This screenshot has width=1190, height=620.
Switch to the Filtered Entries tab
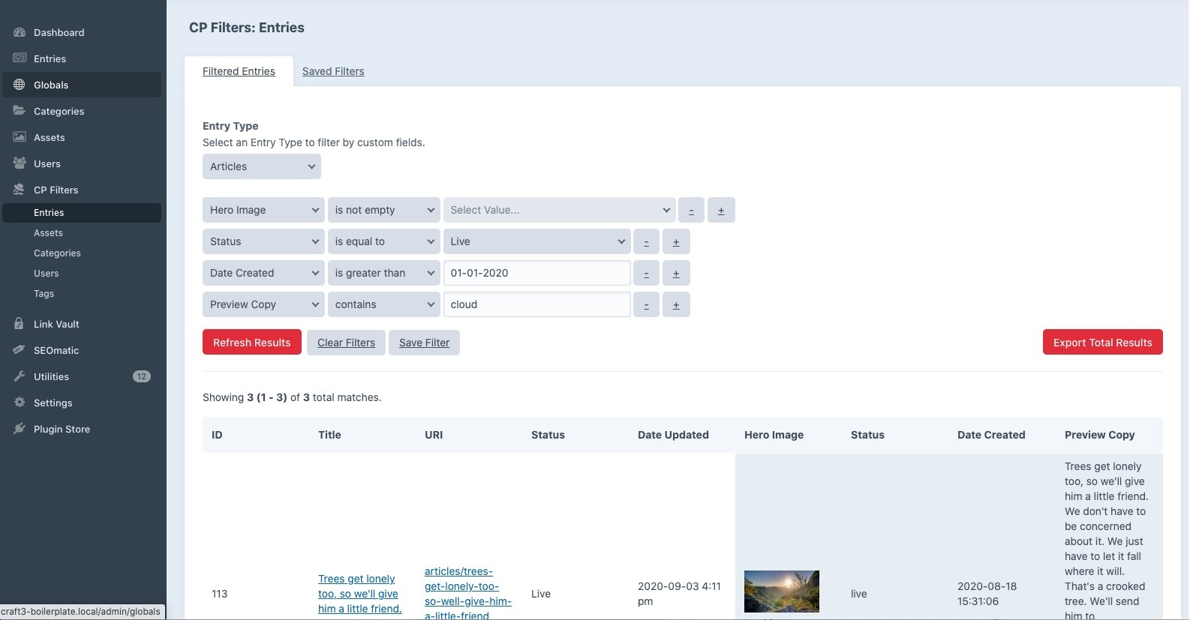click(x=239, y=71)
